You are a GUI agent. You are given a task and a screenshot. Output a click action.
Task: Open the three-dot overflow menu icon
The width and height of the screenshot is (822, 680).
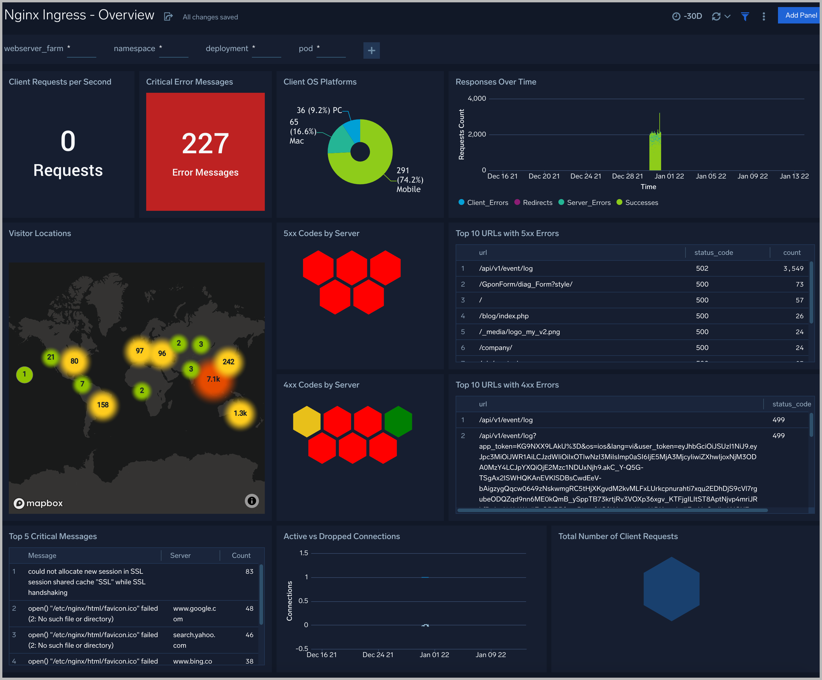pos(765,14)
